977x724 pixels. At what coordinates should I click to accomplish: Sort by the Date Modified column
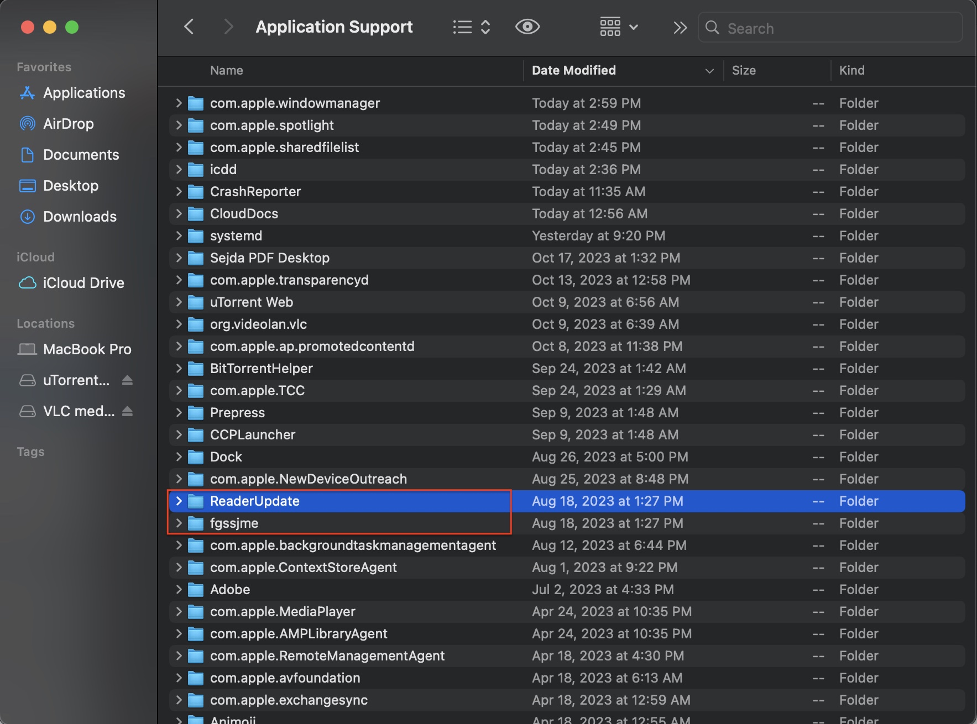[x=573, y=70]
